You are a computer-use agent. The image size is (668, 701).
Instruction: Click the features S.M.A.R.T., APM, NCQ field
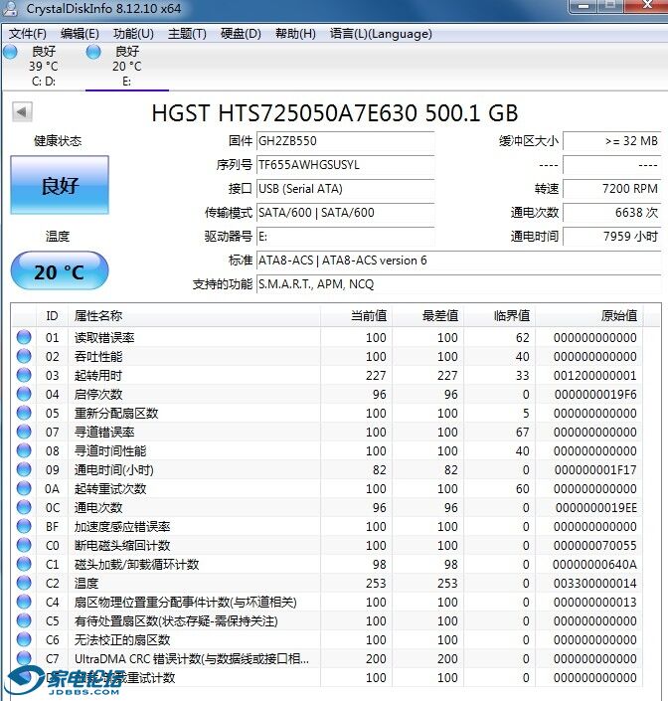(x=459, y=284)
